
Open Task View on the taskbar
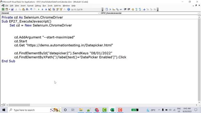pos(73,110)
